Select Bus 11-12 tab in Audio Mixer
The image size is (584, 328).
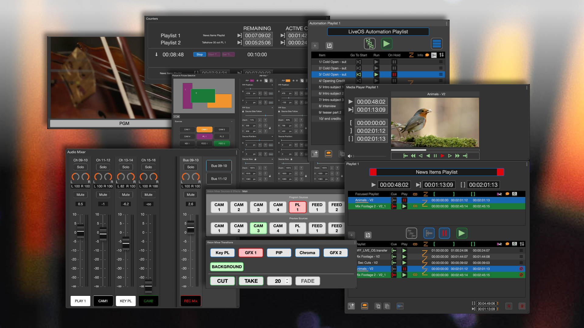pos(219,179)
